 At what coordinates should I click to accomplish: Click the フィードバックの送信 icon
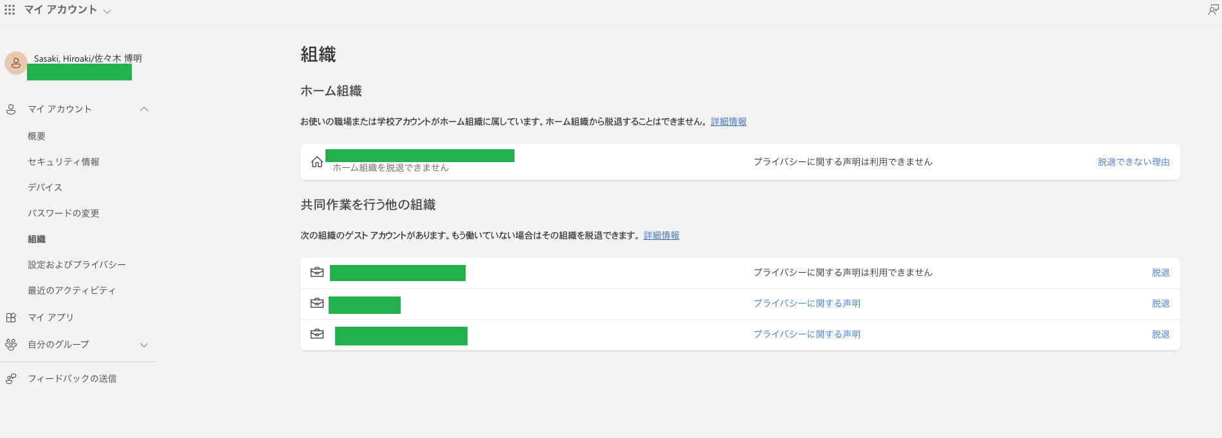coord(10,378)
